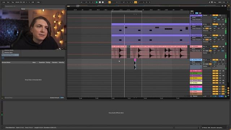Click the Session Record circle button
Image resolution: width=231 pixels, height=130 pixels.
117,2
